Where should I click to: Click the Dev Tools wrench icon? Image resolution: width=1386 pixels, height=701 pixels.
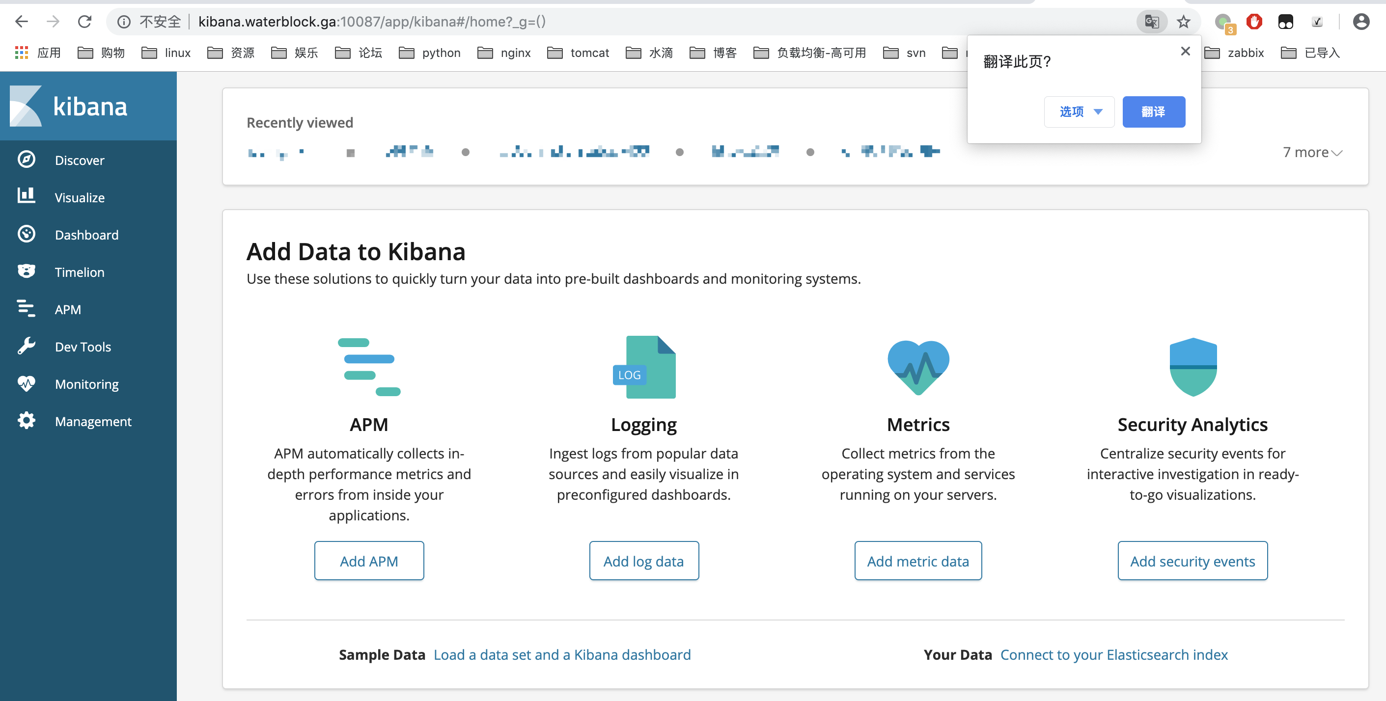tap(26, 346)
